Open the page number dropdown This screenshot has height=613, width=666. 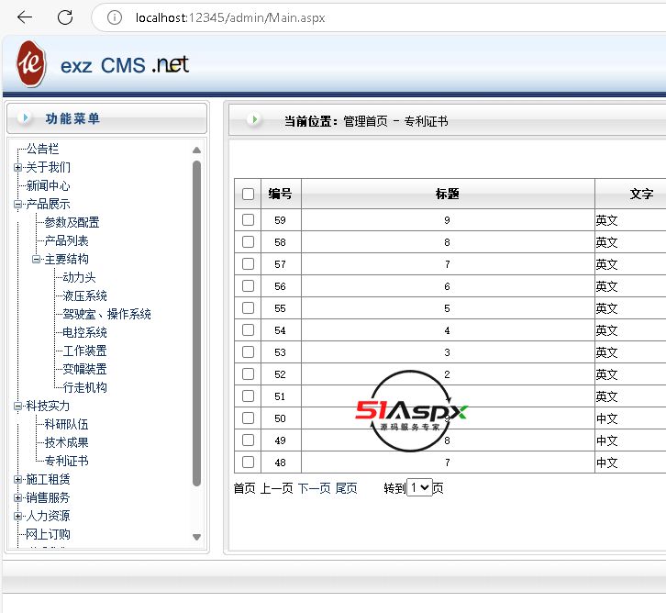tap(419, 488)
